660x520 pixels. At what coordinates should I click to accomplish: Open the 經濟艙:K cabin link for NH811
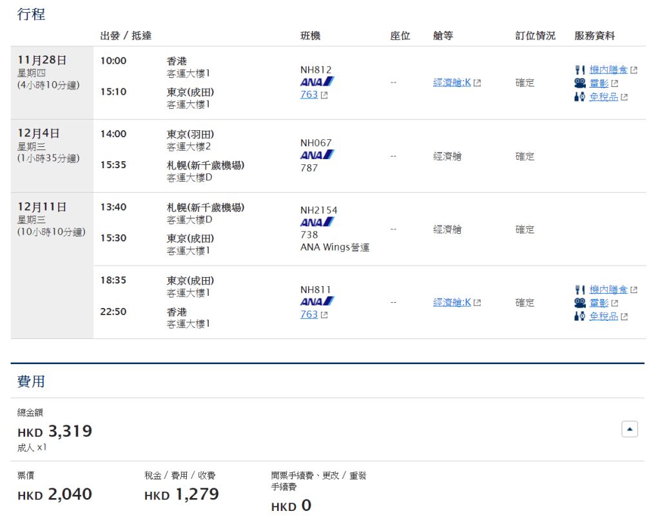(452, 302)
